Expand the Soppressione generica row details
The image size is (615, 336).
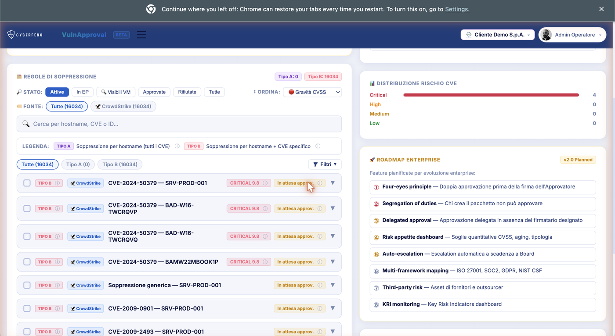point(333,285)
